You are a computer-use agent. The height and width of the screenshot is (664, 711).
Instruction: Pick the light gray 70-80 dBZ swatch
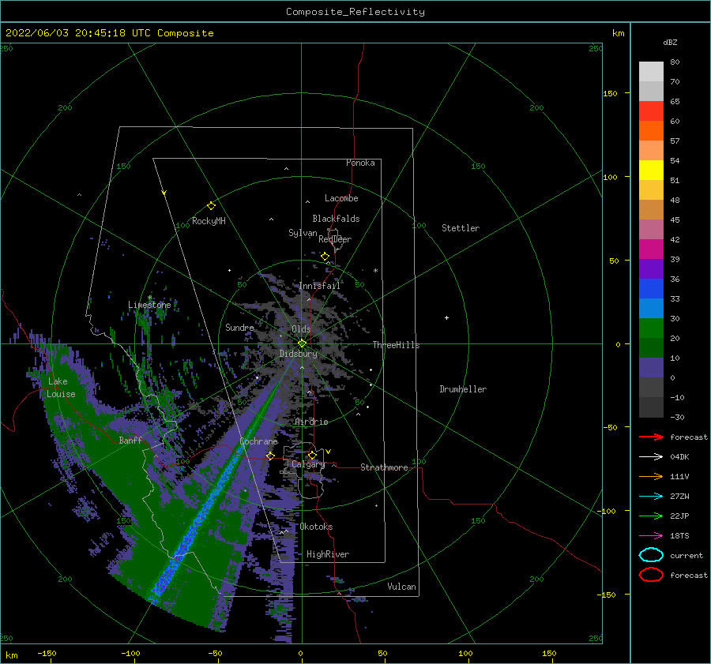coord(651,72)
